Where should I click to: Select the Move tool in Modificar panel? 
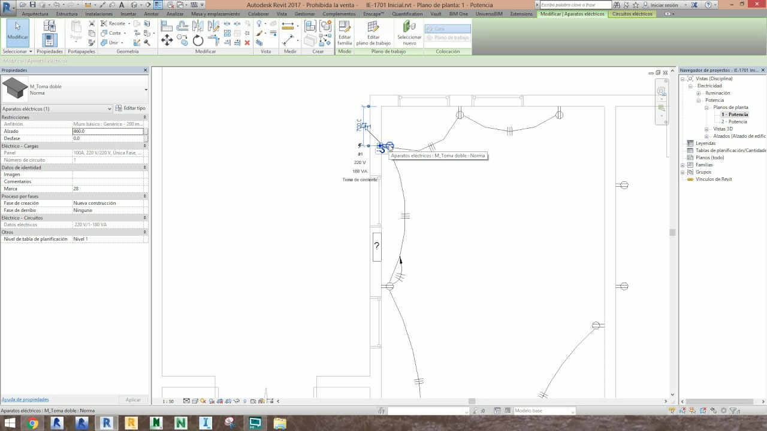[x=167, y=40]
